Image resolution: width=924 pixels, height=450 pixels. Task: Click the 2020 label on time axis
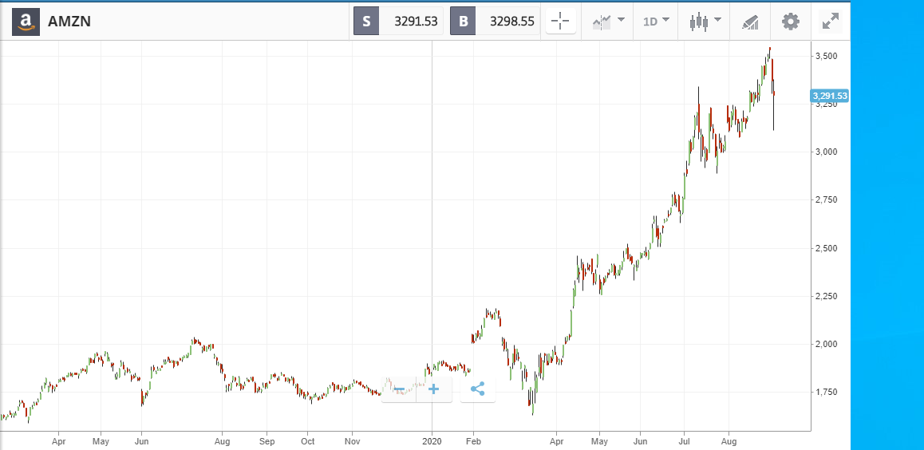tap(432, 440)
